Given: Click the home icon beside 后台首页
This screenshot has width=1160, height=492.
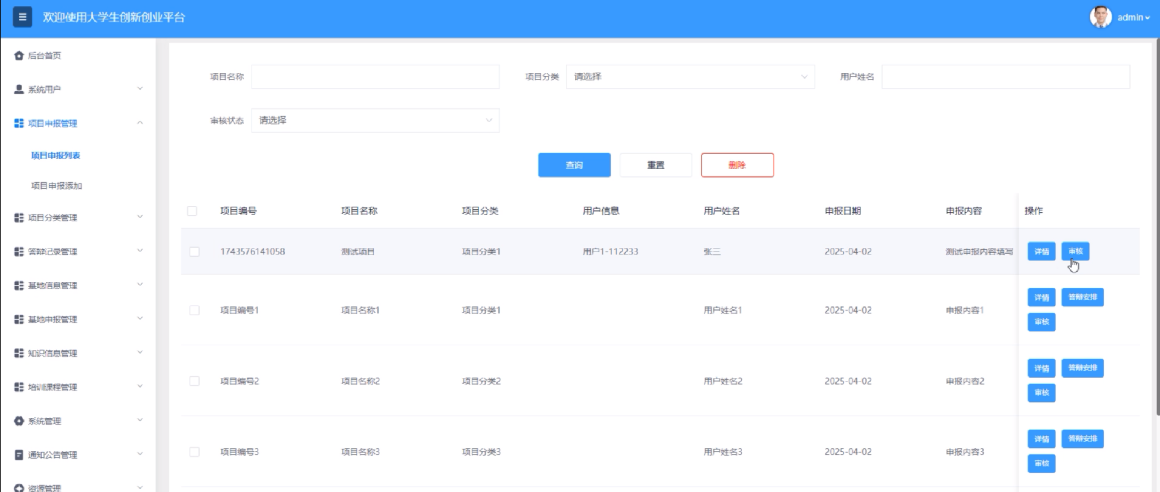Looking at the screenshot, I should click(19, 56).
